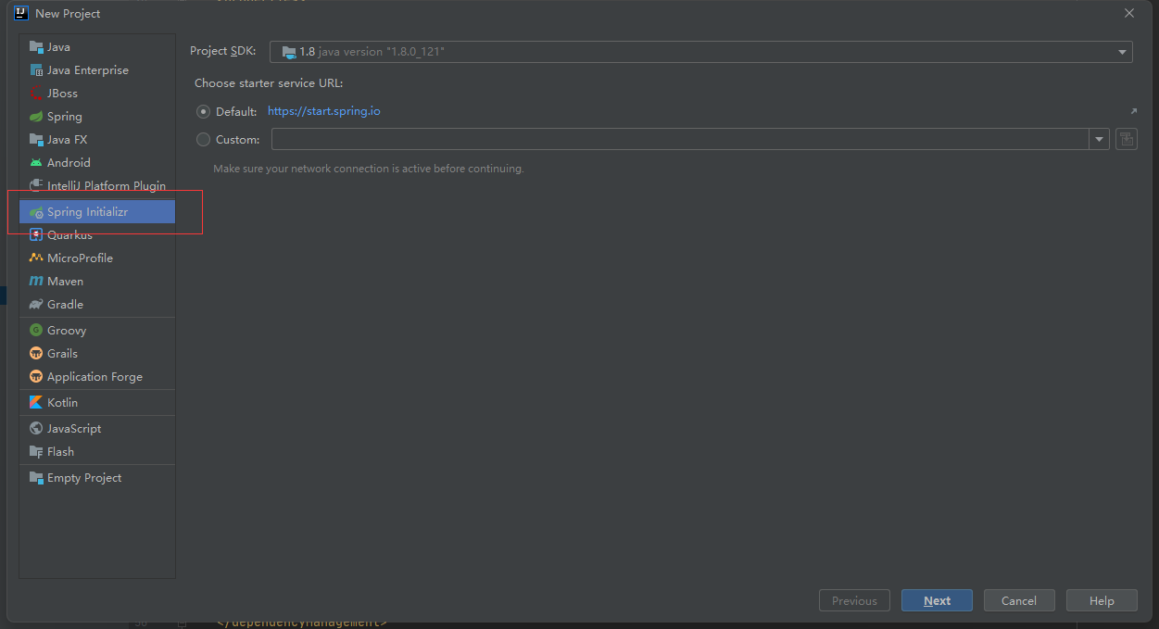1159x629 pixels.
Task: Select the Custom starter URL radio
Action: (x=204, y=139)
